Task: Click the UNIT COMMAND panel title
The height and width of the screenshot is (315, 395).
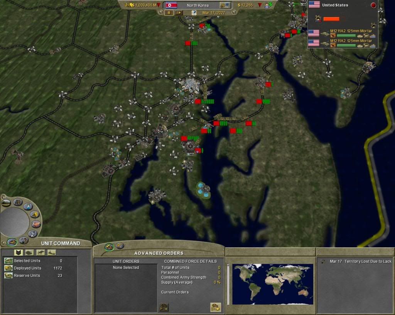Action: (x=61, y=243)
